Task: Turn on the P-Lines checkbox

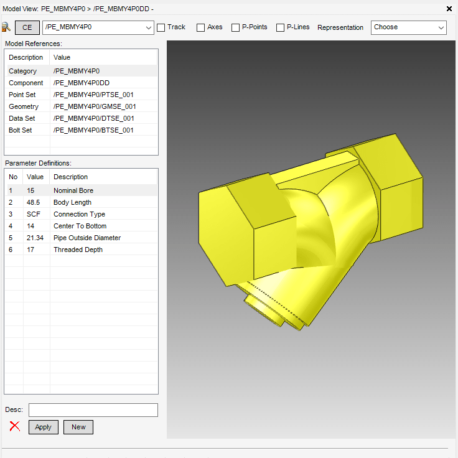Action: (280, 27)
